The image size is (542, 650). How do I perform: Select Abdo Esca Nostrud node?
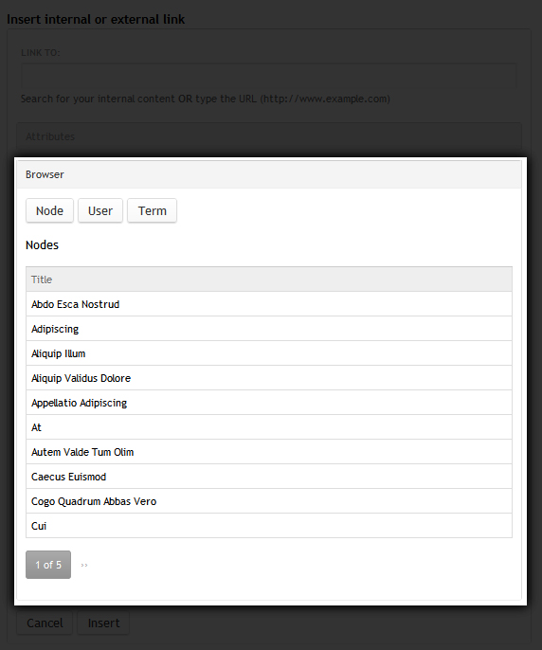click(x=269, y=304)
